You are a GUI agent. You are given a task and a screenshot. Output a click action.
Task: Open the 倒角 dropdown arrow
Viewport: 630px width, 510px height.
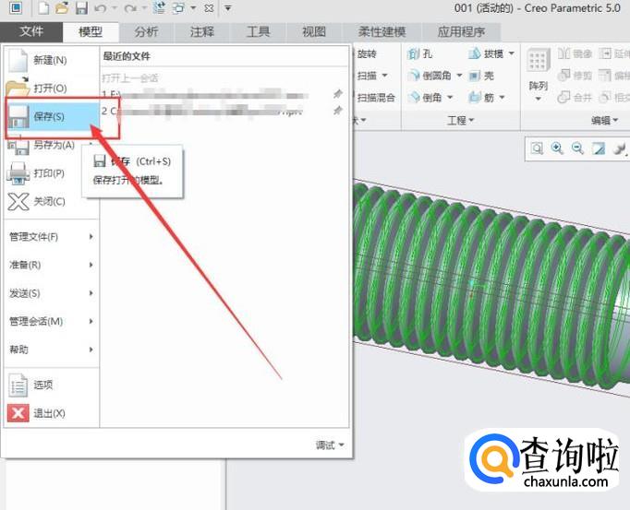point(450,97)
